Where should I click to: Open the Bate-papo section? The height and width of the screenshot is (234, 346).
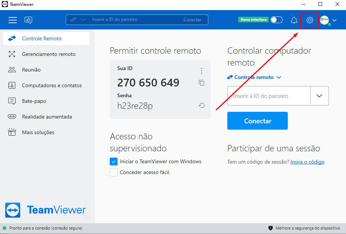pos(46,101)
